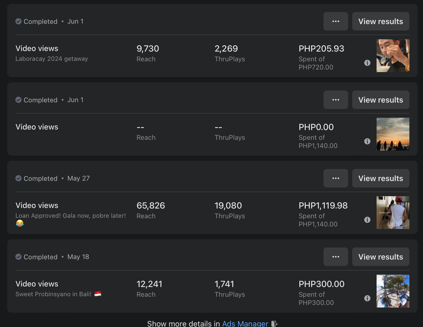Click external link icon next to Ads Manager
Image resolution: width=423 pixels, height=327 pixels.
[x=274, y=324]
